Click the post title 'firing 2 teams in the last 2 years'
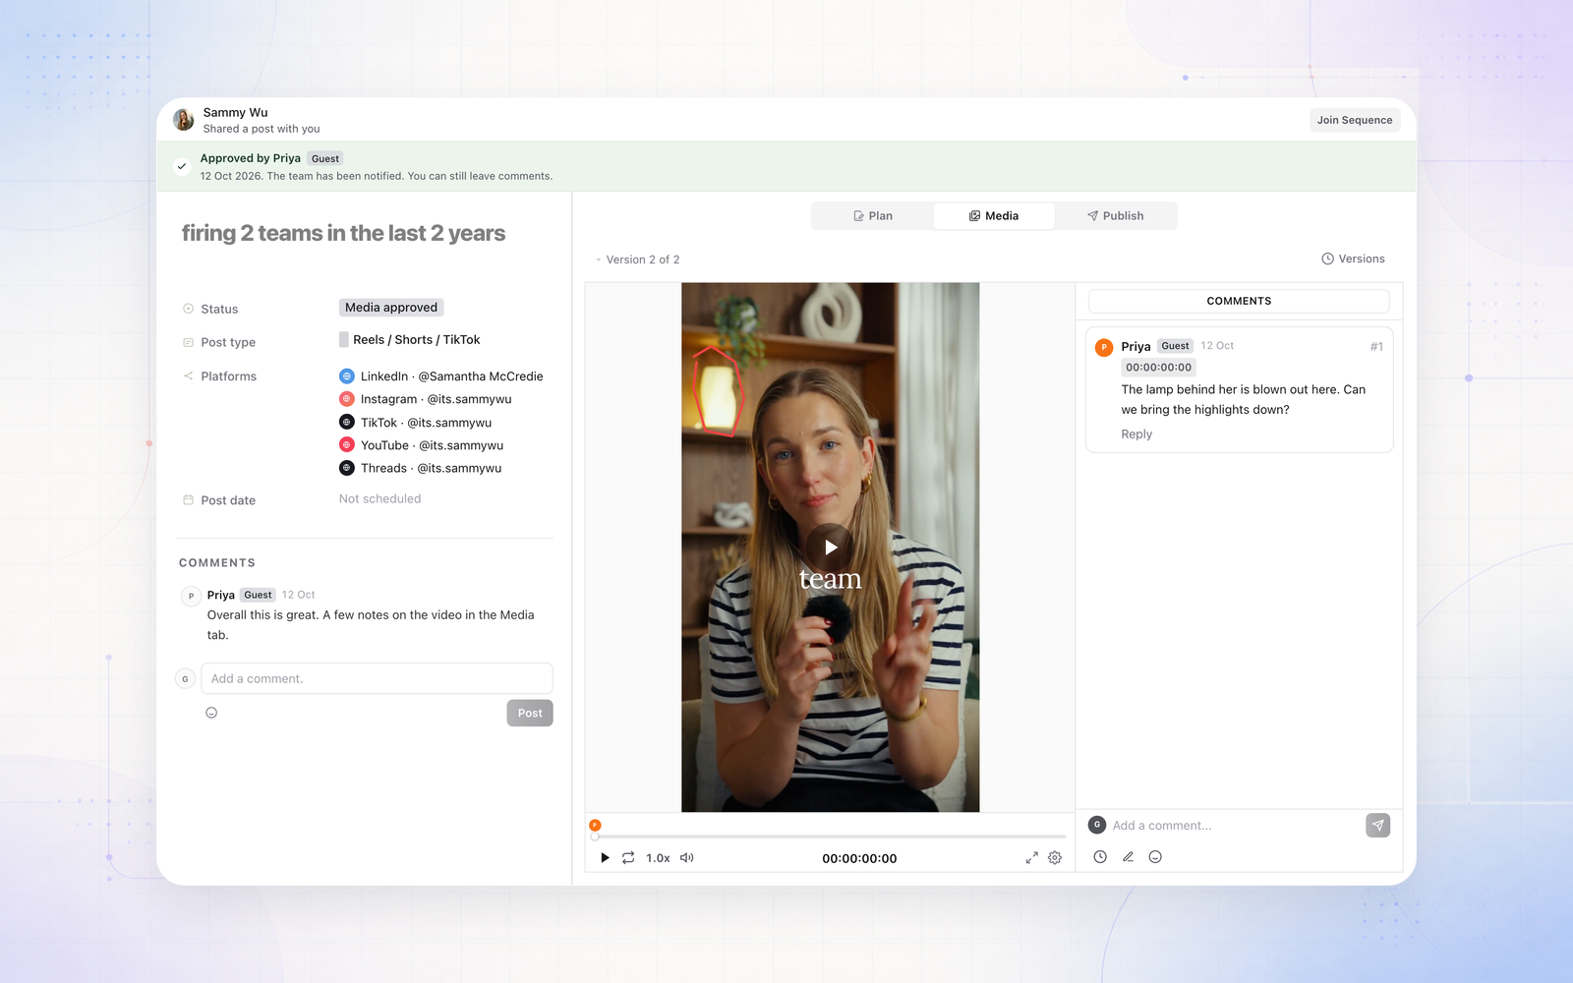The image size is (1573, 983). pos(344,233)
